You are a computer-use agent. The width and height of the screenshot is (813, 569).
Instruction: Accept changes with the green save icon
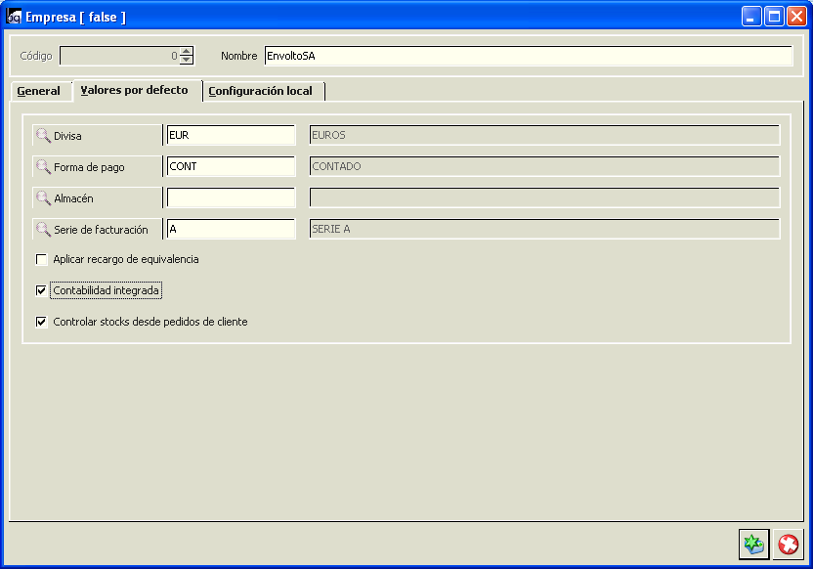point(754,545)
